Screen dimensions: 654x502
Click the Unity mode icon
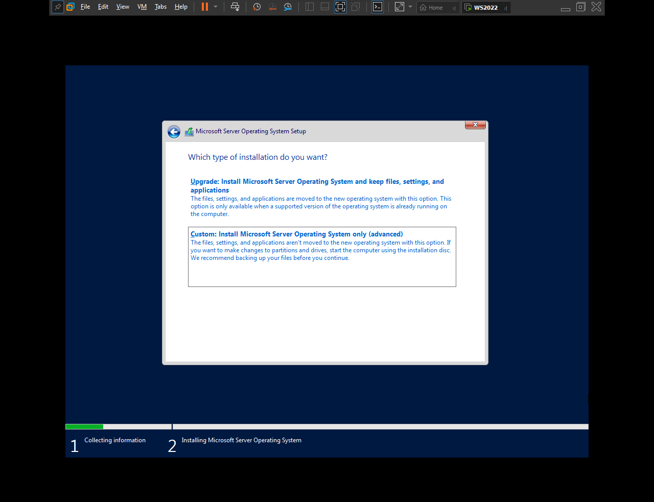[356, 7]
